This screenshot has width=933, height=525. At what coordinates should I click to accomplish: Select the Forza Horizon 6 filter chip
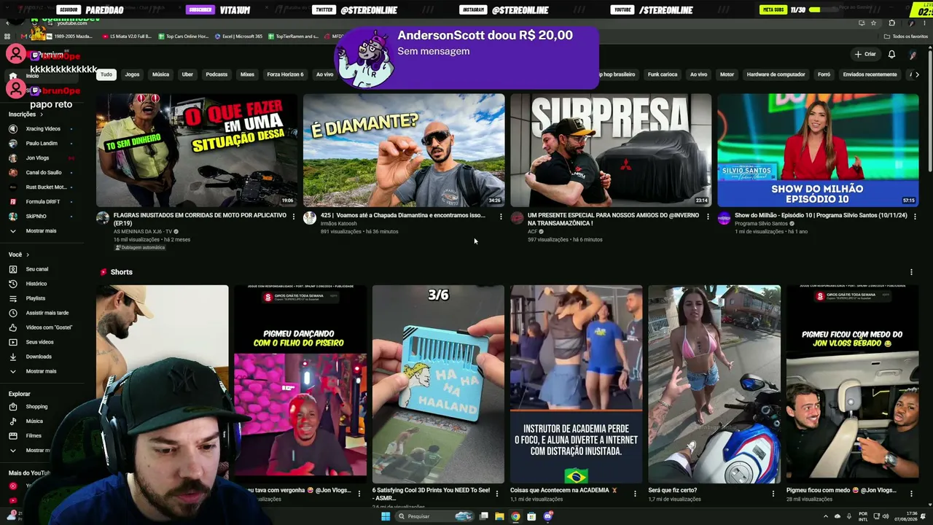285,74
